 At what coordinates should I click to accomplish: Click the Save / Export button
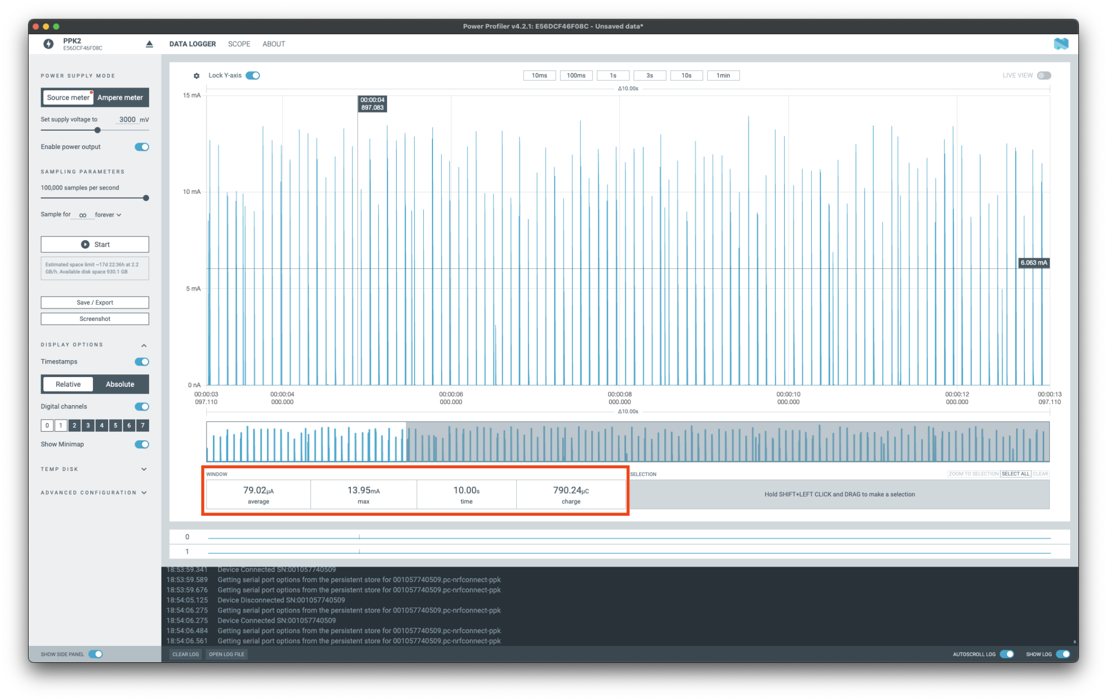(95, 302)
